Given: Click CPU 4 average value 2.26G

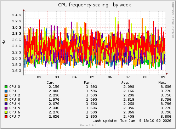Looking at the screenshot, I should point(129,104).
